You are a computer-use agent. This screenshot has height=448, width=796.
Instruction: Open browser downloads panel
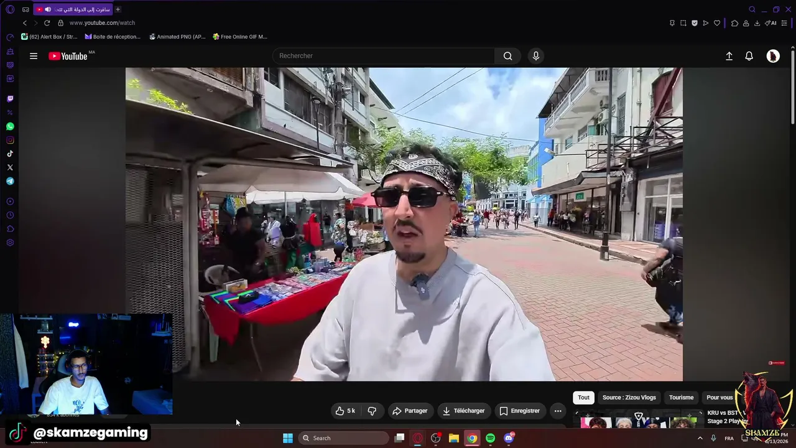(x=757, y=23)
